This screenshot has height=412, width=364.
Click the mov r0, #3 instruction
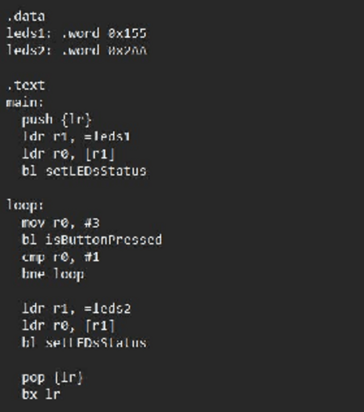[61, 223]
